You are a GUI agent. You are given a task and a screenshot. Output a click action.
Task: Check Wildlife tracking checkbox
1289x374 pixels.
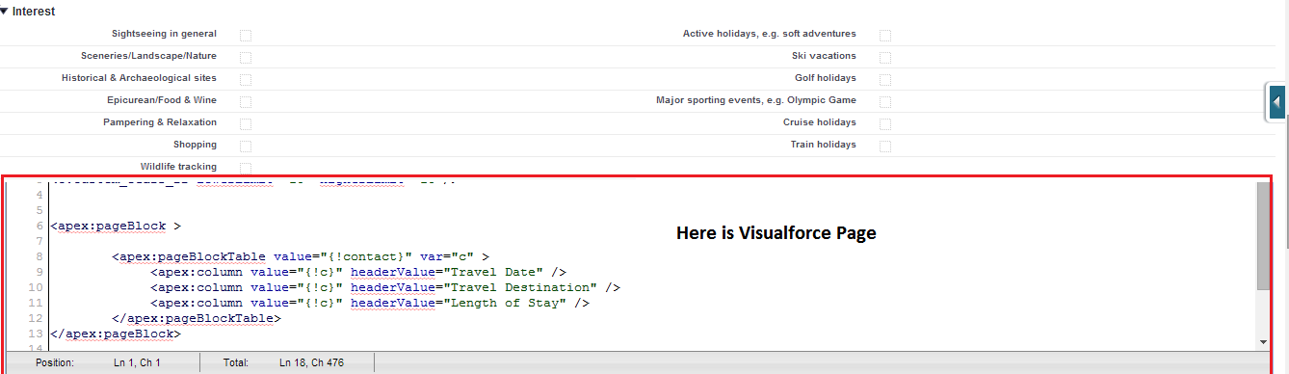[x=246, y=168]
